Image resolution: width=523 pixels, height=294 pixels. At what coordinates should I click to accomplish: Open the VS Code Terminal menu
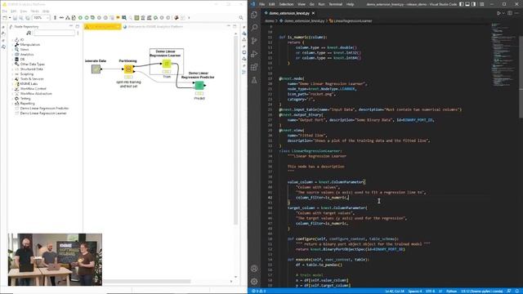[x=336, y=4]
